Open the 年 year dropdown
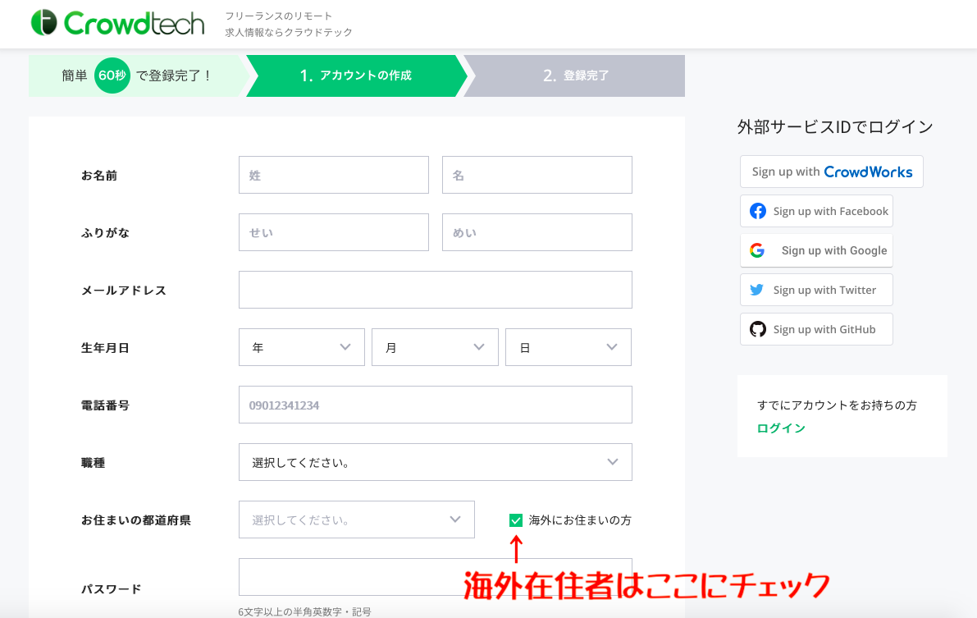977x618 pixels. tap(301, 347)
